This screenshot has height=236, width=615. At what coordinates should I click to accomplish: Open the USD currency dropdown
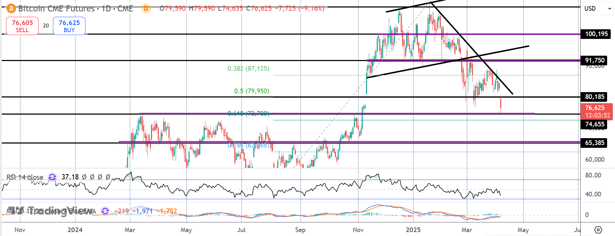coord(597,9)
